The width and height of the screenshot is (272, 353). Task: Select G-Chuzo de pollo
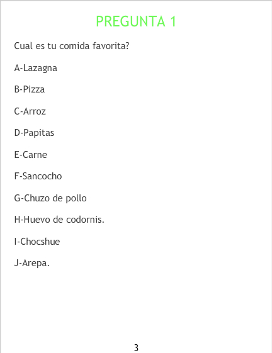click(x=50, y=198)
